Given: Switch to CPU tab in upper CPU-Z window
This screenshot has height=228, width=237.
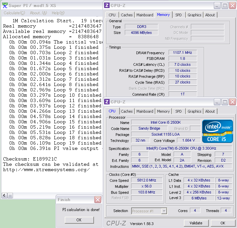Looking at the screenshot, I should (112, 15).
